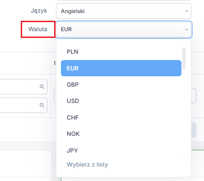The width and height of the screenshot is (204, 181).
Task: Click the chevron arrow in EUR field
Action: click(186, 29)
